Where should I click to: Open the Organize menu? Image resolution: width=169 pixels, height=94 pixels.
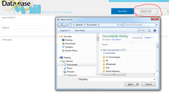(x=65, y=30)
